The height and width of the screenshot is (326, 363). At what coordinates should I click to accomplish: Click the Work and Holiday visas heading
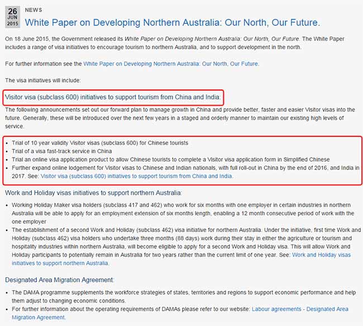click(x=93, y=193)
